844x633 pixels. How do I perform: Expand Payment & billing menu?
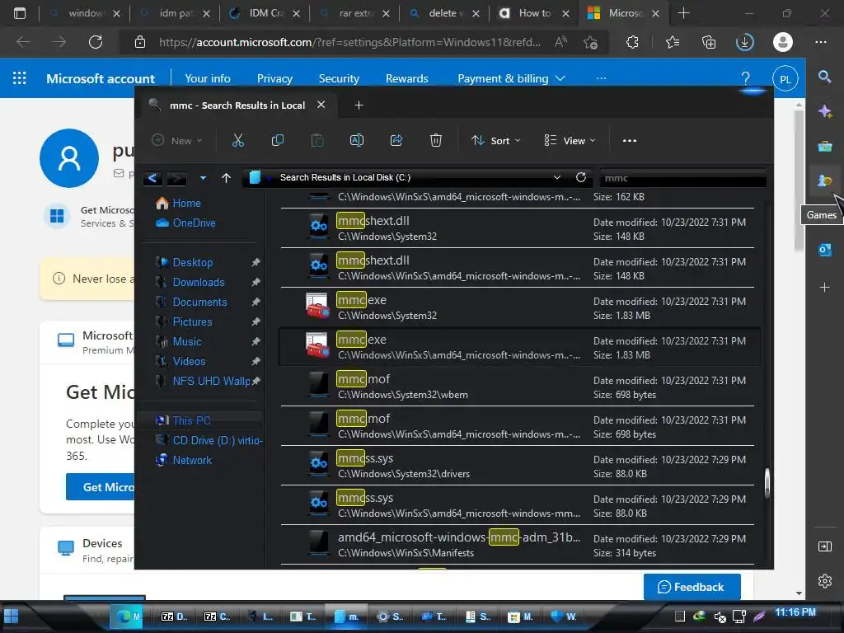coord(511,78)
